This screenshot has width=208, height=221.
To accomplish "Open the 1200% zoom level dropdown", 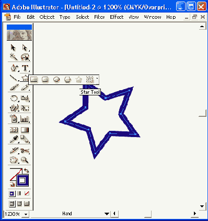I will (x=26, y=214).
